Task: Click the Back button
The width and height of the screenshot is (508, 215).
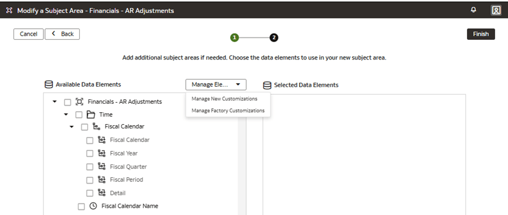Action: coord(62,34)
